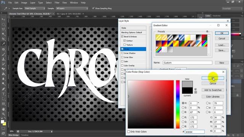Viewport: 244px width, 137px height.
Task: Open the Sample Size dropdown
Action: pos(35,8)
